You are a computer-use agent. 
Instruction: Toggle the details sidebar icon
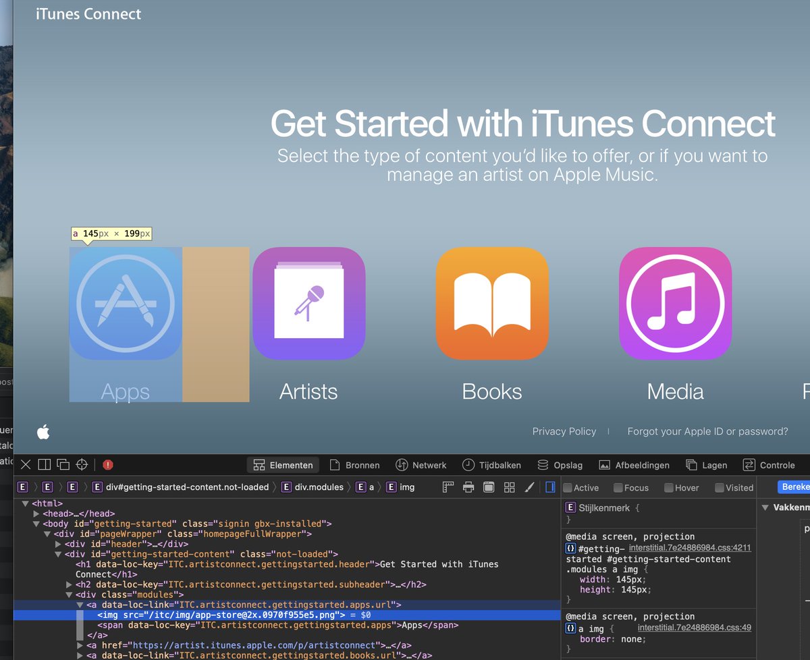point(550,487)
